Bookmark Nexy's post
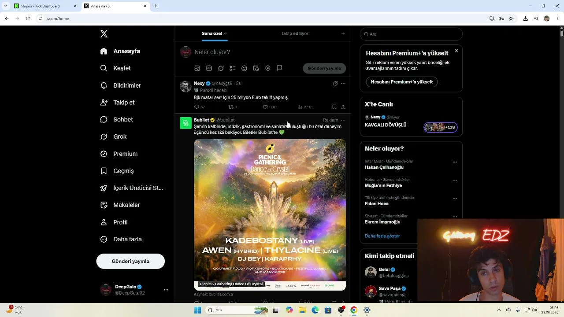Image resolution: width=564 pixels, height=317 pixels. click(x=334, y=107)
